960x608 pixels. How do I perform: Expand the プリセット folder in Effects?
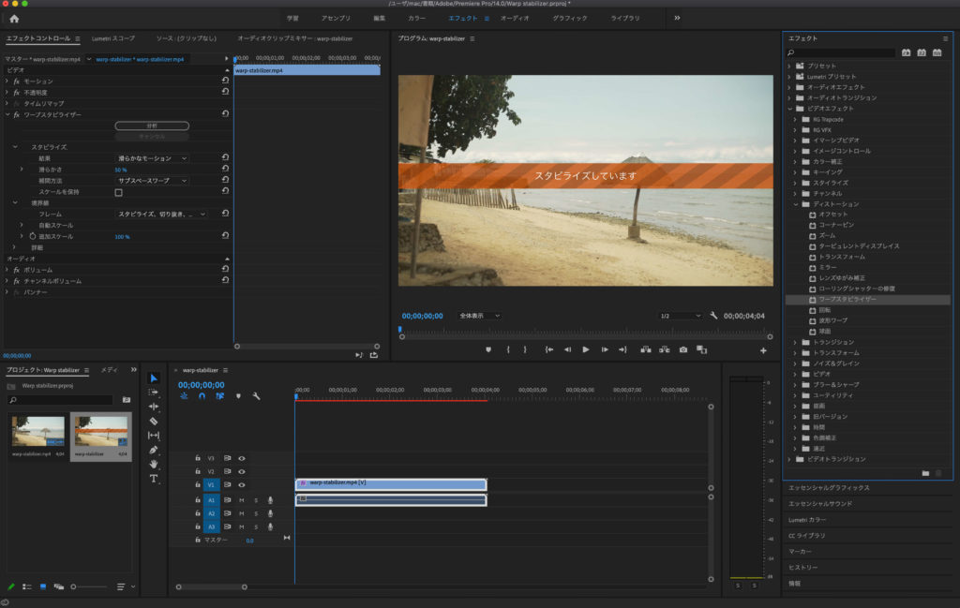(x=789, y=66)
